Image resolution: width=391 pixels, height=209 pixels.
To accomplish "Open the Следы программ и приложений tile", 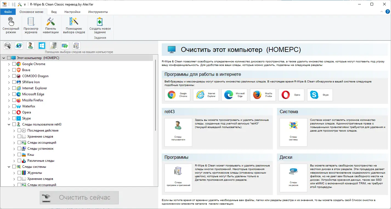I will [x=178, y=178].
